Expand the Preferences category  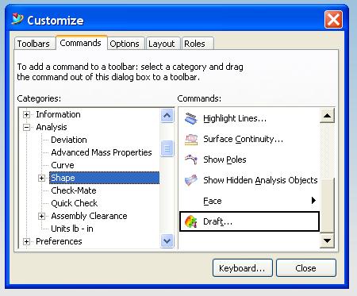click(26, 241)
